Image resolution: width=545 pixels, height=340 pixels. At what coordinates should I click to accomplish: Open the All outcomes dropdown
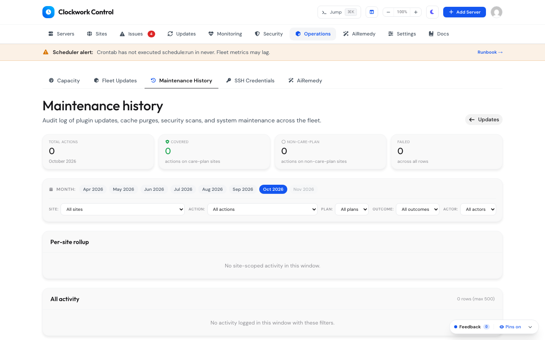417,209
